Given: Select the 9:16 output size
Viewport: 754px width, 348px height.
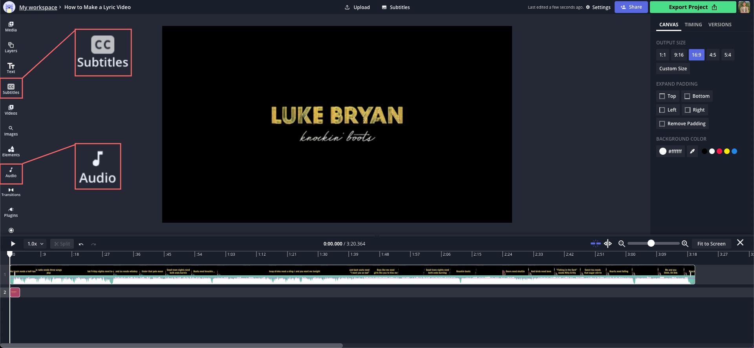Looking at the screenshot, I should coord(679,55).
